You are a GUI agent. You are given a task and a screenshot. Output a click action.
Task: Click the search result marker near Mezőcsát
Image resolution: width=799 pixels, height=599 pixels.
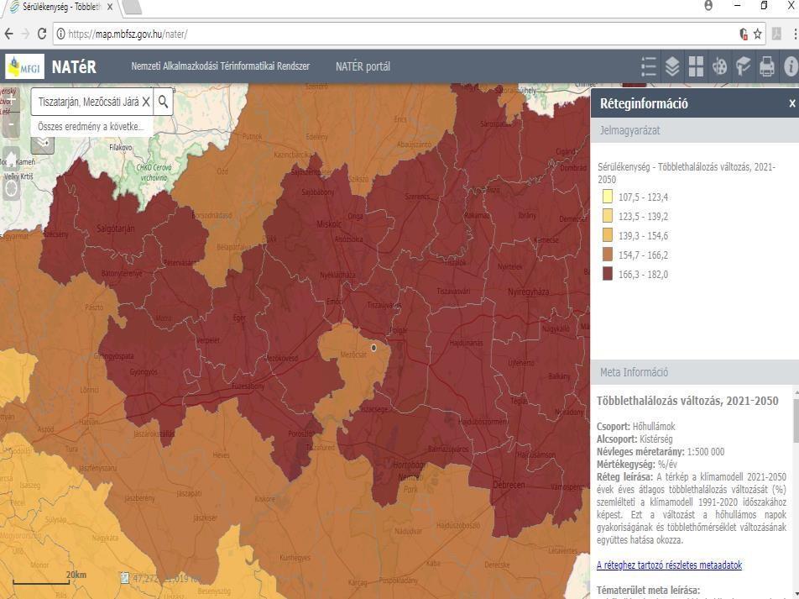374,348
